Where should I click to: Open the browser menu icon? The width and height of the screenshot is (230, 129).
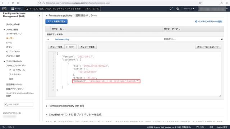tap(227, 3)
